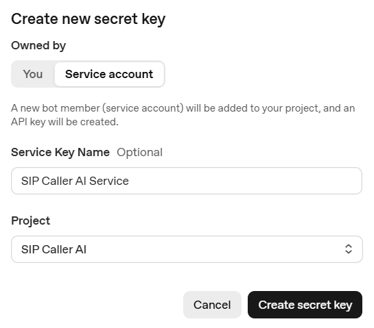Click the Create new secret key heading
The height and width of the screenshot is (328, 374).
89,19
